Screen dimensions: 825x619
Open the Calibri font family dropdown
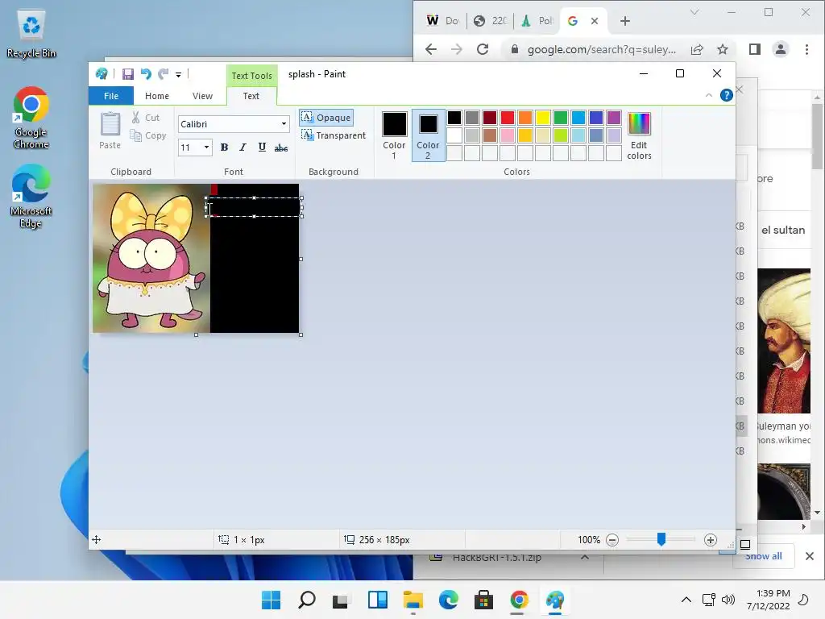click(284, 124)
